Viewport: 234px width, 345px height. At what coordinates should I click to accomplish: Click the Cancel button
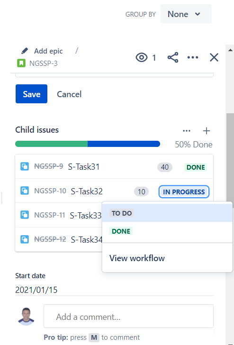coord(69,94)
